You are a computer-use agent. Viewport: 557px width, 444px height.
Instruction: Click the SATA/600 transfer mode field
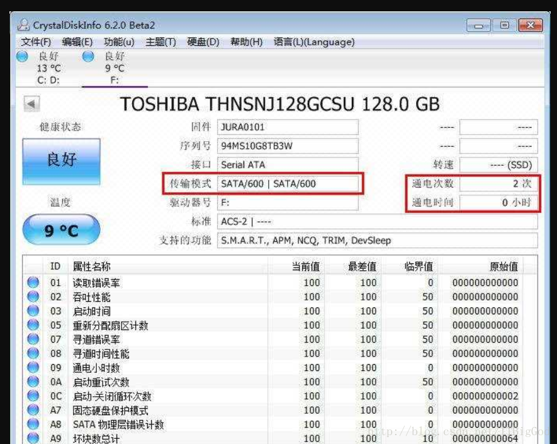[x=288, y=183]
